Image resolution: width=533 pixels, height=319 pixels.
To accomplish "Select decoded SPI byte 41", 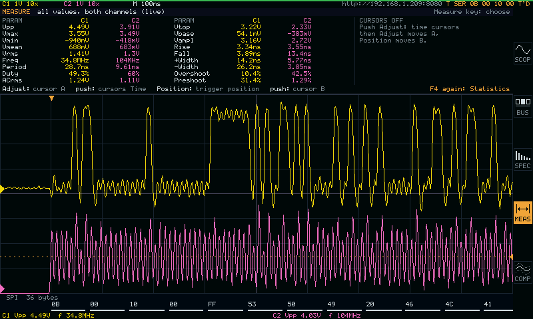I will [488, 304].
